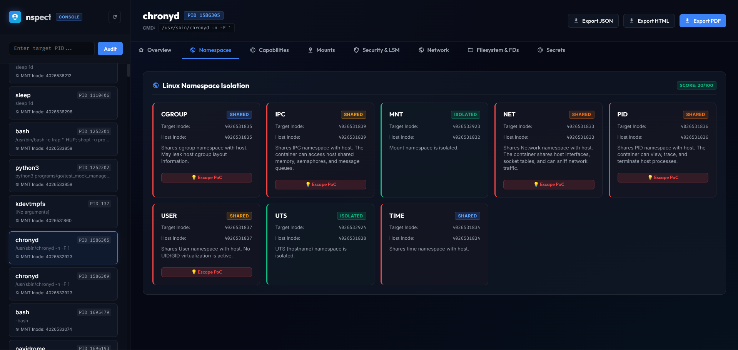Click the download icon on Export JSON
The width and height of the screenshot is (738, 350).
pyautogui.click(x=576, y=21)
